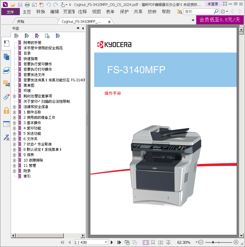Close the Cygnus_FS-3410MFP document tab
Image resolution: width=245 pixels, height=247 pixels.
pyautogui.click(x=109, y=22)
